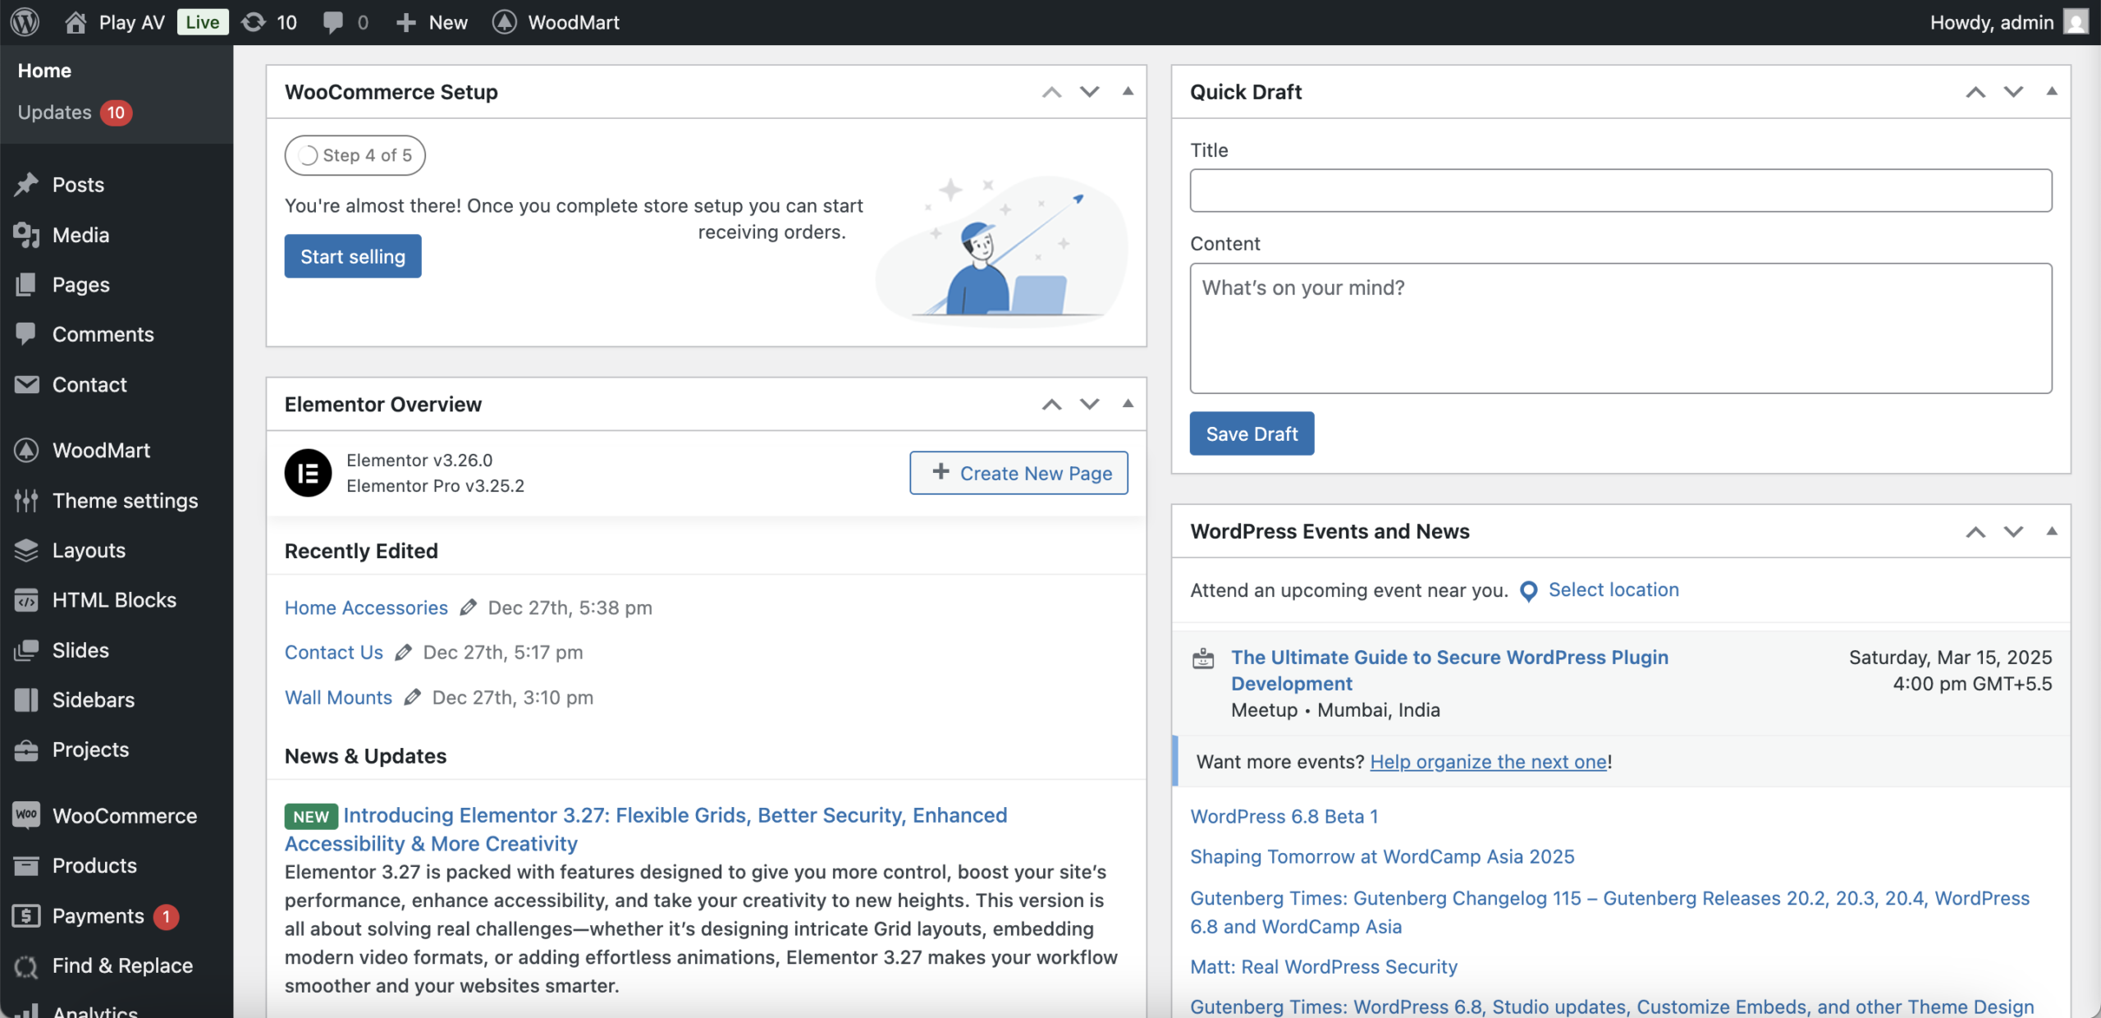Collapse the WooCommerce Setup panel

coord(1128,91)
